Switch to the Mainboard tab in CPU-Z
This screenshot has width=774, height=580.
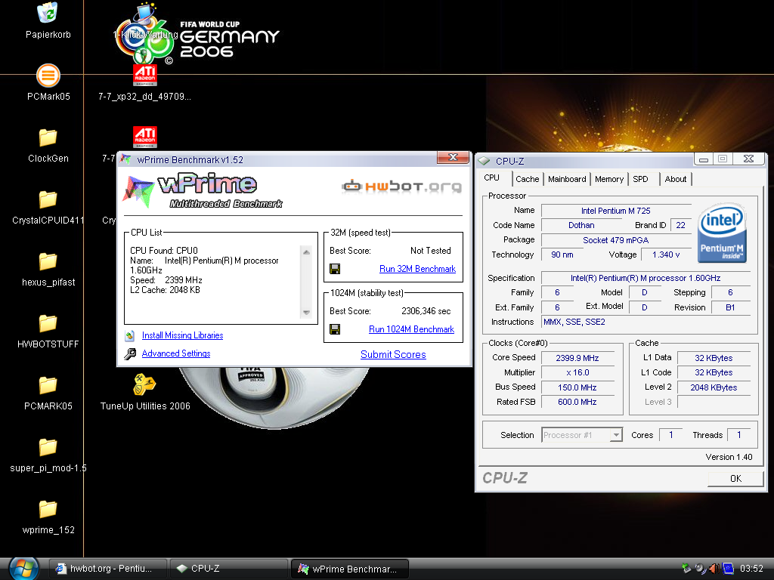point(567,179)
